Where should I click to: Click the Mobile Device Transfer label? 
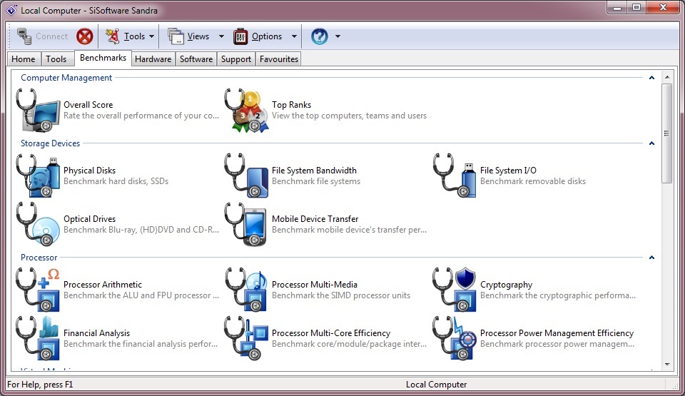[315, 219]
